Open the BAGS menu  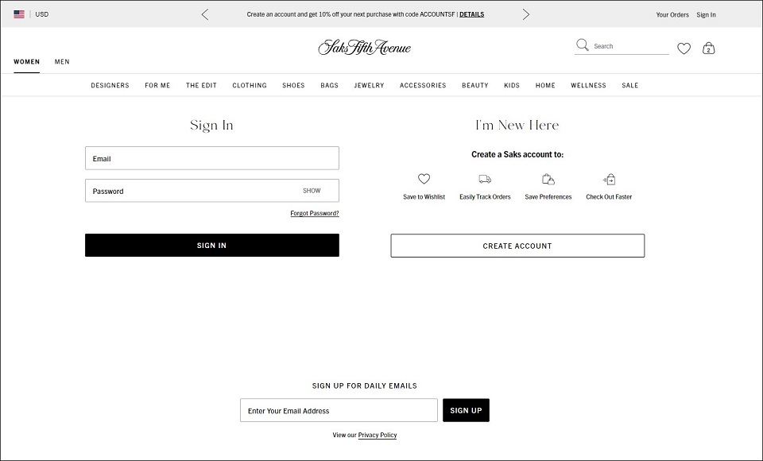[329, 85]
